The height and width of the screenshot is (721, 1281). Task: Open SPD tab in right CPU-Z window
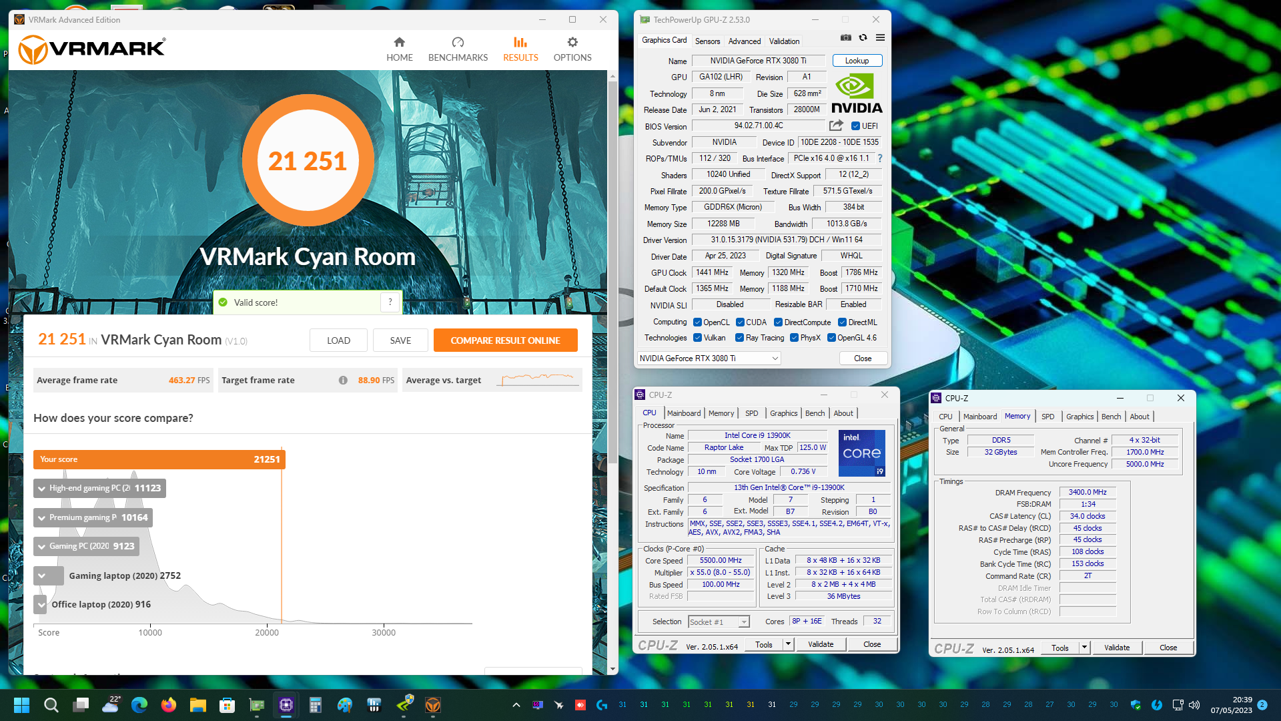click(x=1047, y=417)
